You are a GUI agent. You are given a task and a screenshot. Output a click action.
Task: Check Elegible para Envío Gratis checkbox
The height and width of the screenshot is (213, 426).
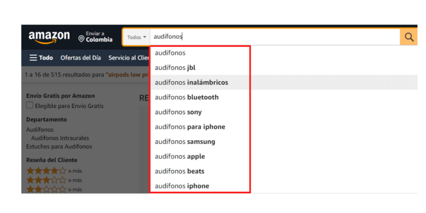pyautogui.click(x=30, y=105)
